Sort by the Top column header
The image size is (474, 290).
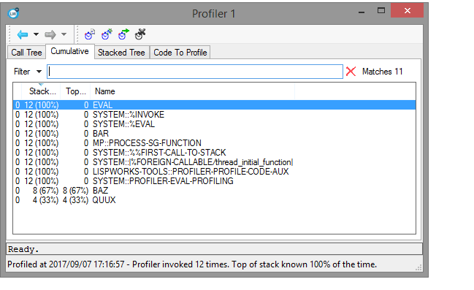[x=75, y=91]
